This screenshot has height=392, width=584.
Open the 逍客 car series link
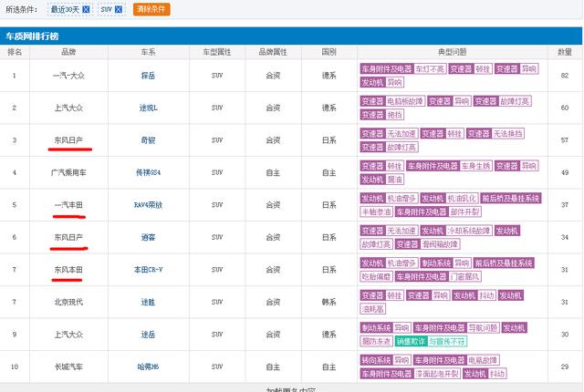147,237
